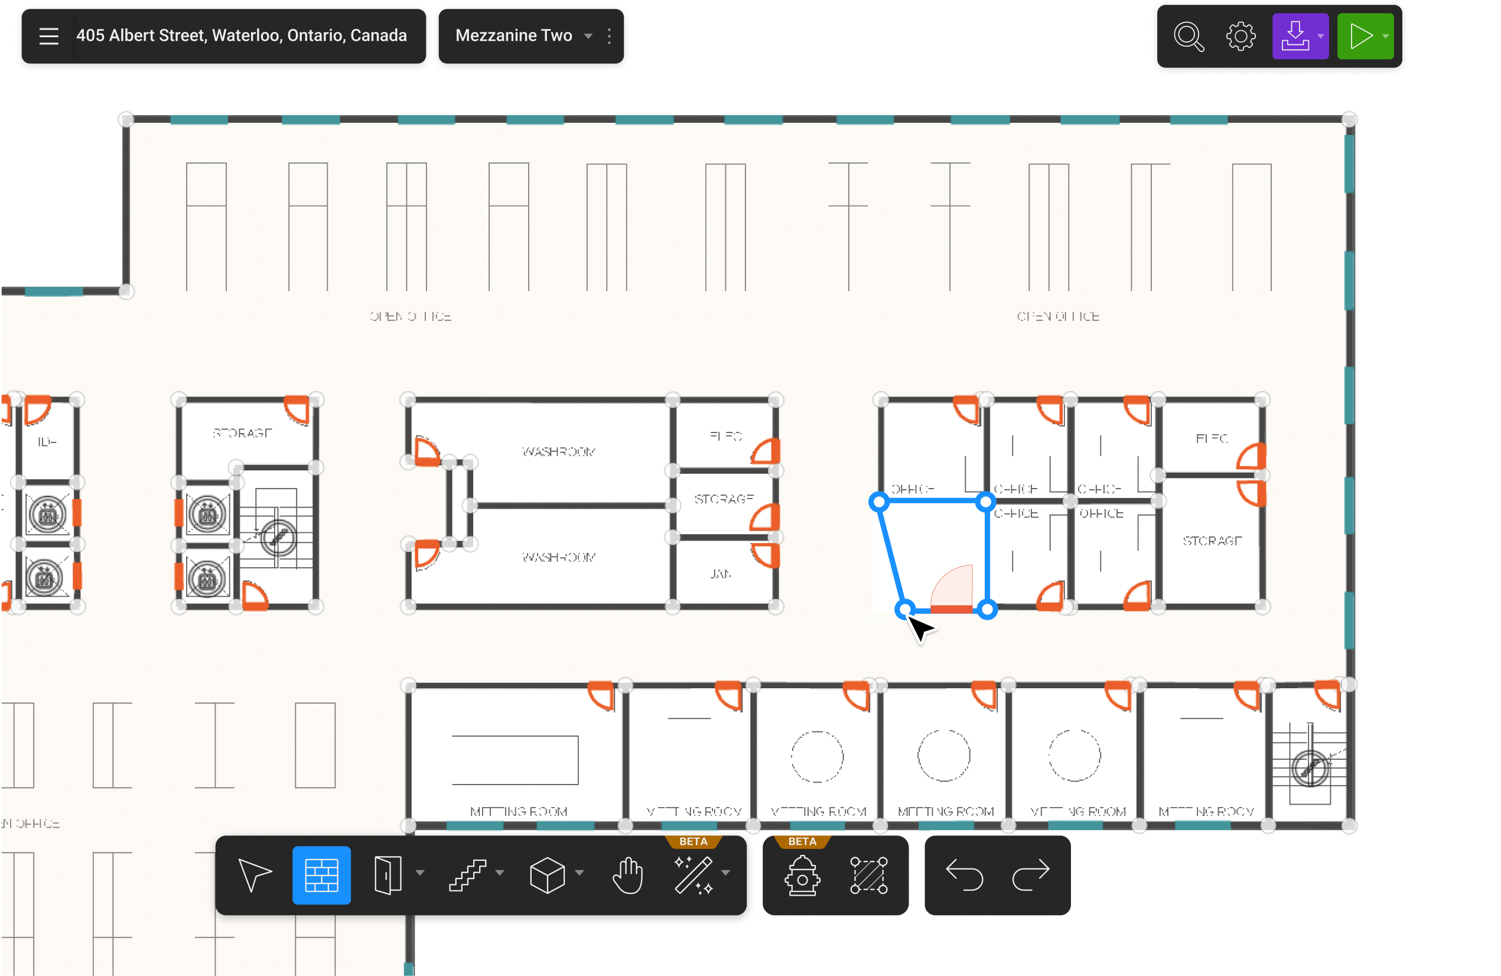Screen dimensions: 1501x976
Task: Open the floor options kebab menu
Action: (x=608, y=36)
